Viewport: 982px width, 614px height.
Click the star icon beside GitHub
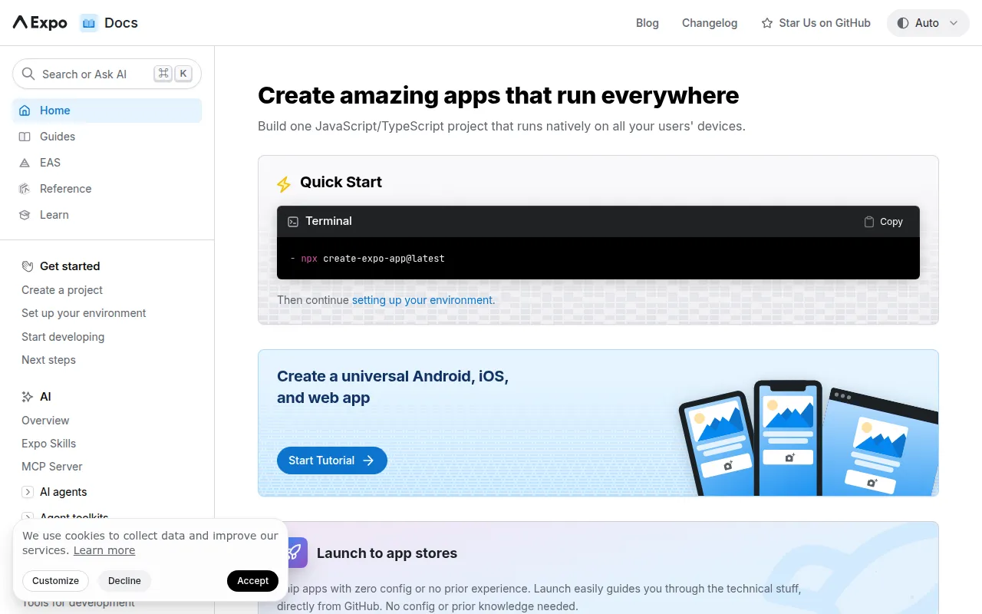coord(767,23)
